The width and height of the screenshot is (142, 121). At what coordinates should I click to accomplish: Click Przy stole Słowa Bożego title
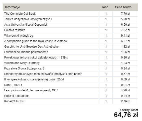click(24, 68)
